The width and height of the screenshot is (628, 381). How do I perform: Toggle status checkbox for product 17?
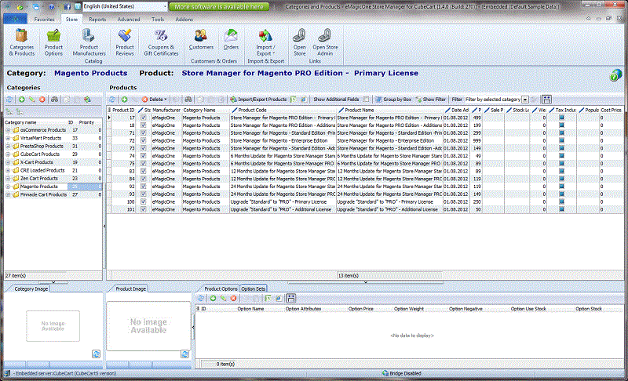[x=144, y=118]
